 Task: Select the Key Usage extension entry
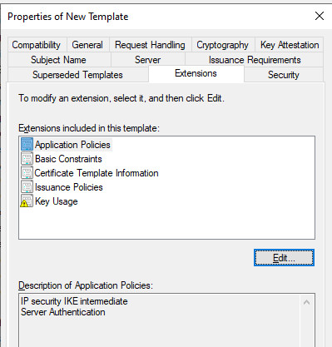click(x=57, y=201)
